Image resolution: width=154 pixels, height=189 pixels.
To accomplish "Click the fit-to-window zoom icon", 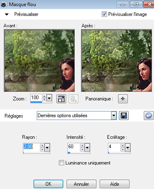I will (61, 99).
